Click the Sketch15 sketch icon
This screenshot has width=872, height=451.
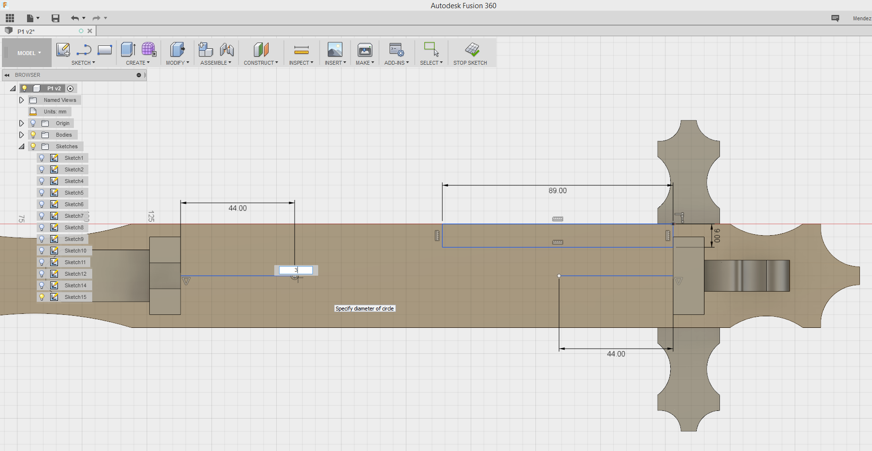point(55,297)
